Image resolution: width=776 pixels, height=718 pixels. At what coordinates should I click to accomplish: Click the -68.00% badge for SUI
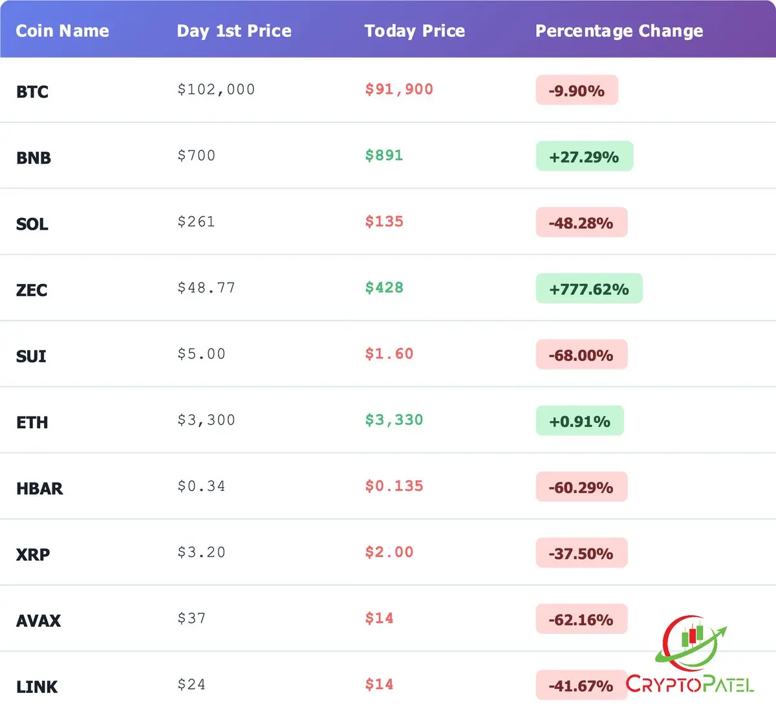pyautogui.click(x=581, y=355)
